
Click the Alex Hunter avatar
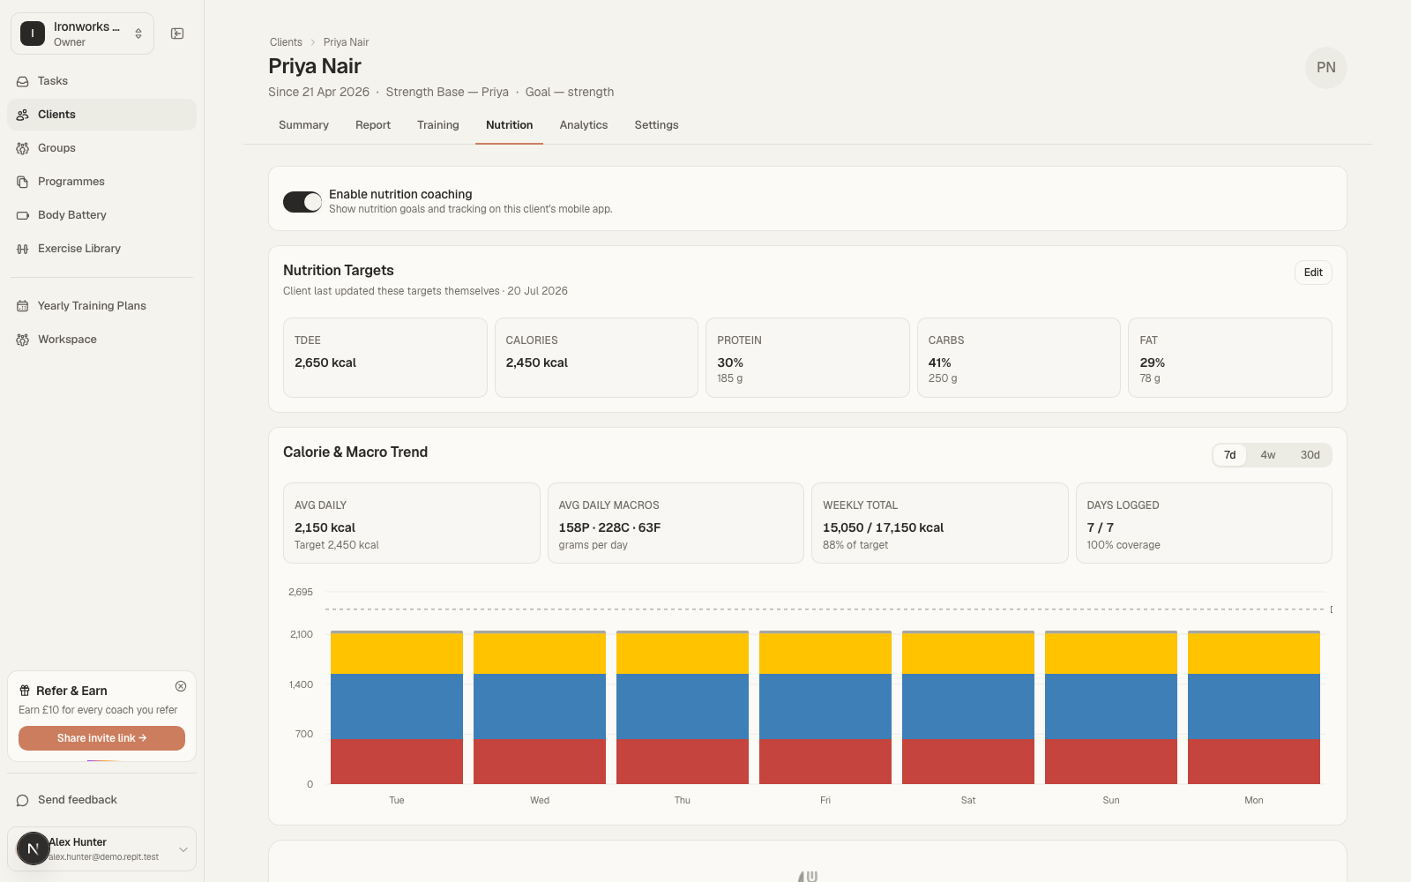pyautogui.click(x=33, y=848)
